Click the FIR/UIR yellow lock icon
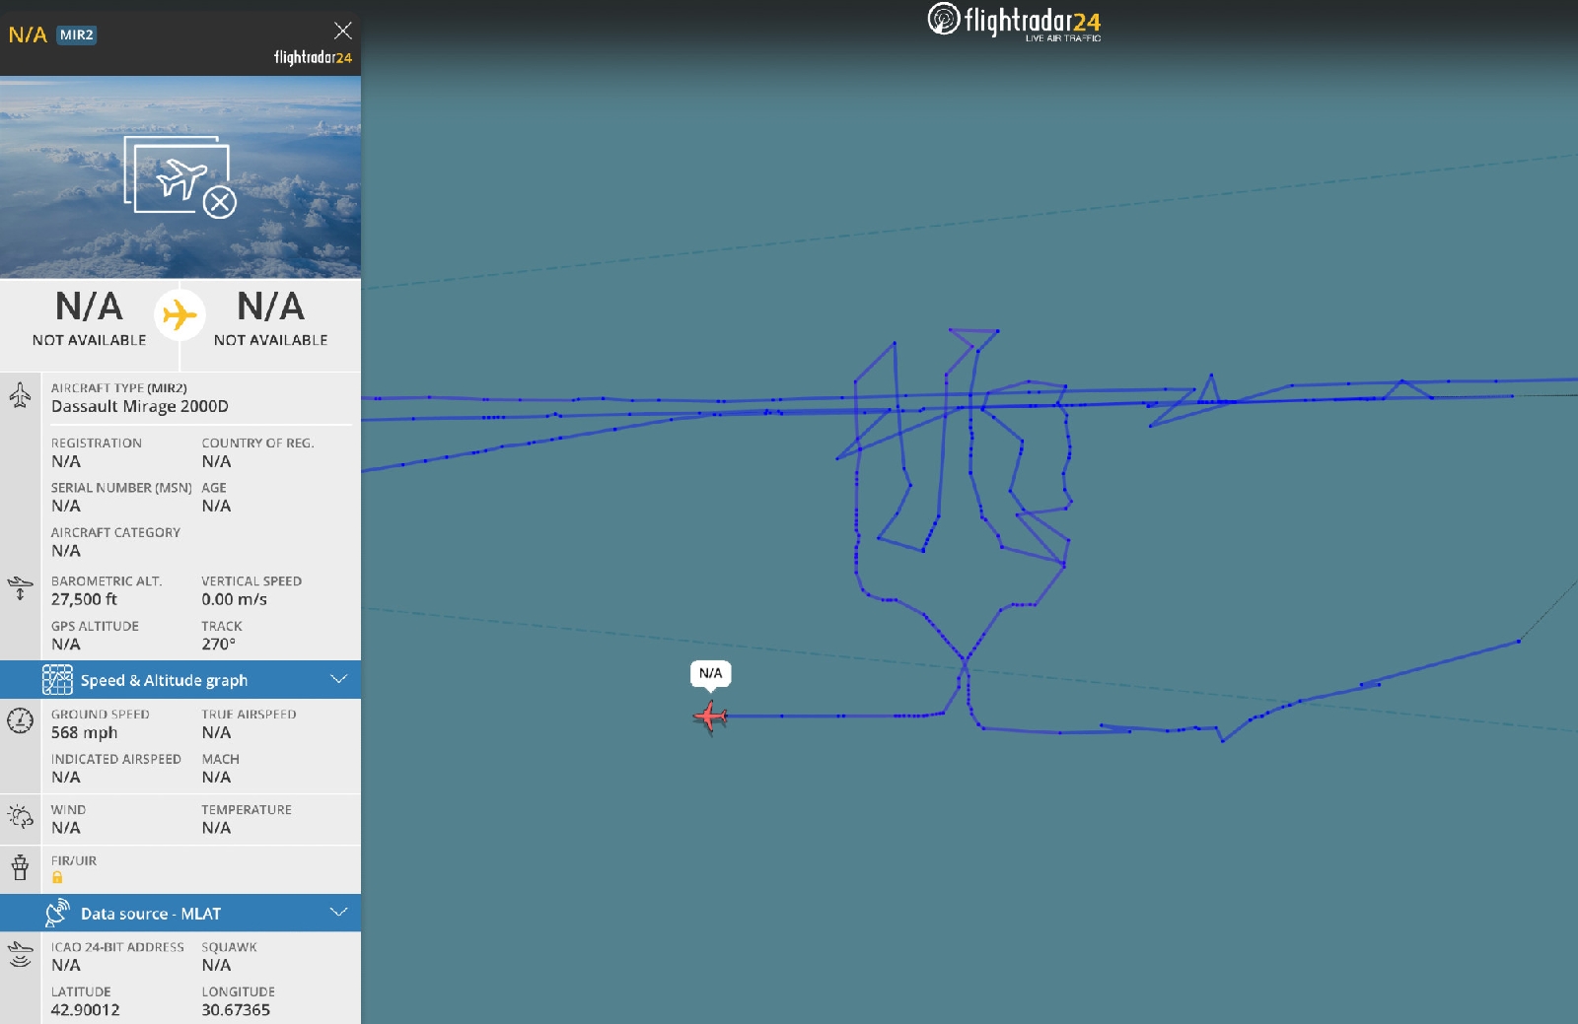This screenshot has height=1024, width=1578. coord(57,877)
